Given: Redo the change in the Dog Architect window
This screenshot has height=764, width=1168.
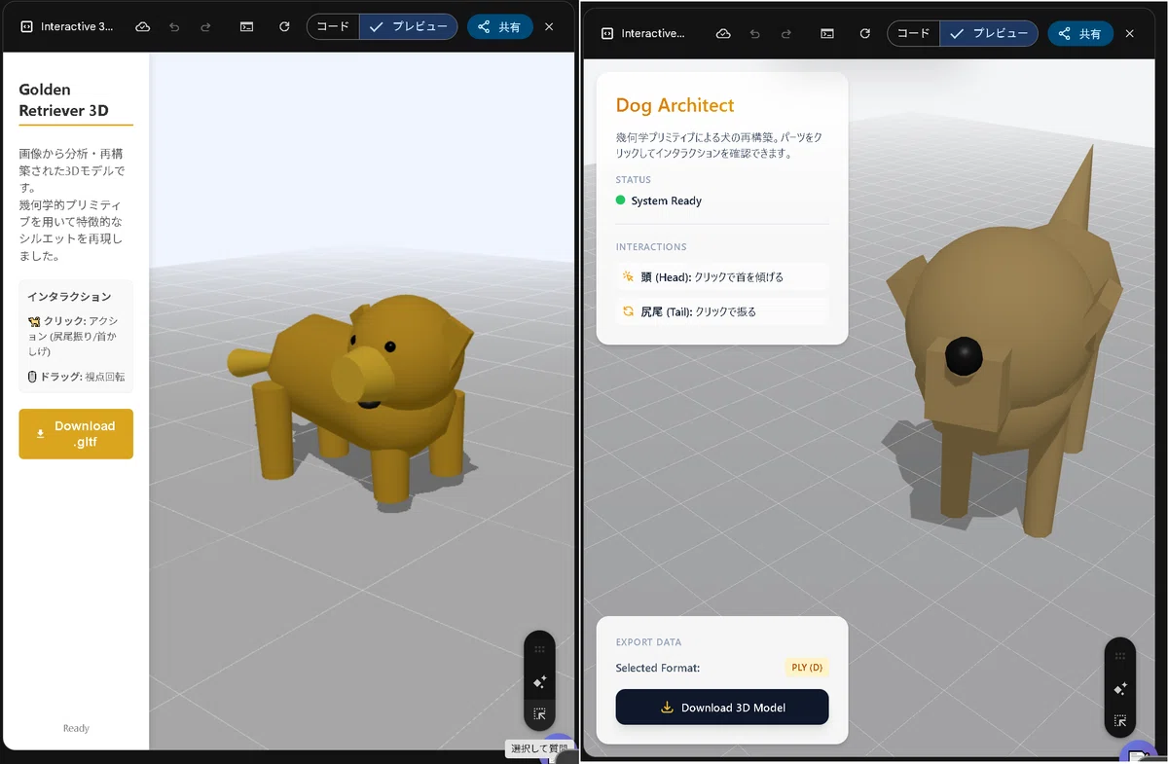Looking at the screenshot, I should pyautogui.click(x=785, y=33).
